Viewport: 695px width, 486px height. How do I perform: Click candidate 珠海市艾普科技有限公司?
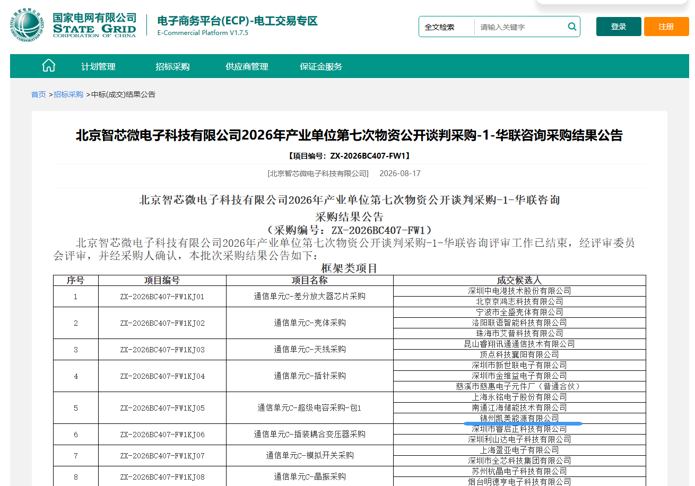[x=519, y=333]
